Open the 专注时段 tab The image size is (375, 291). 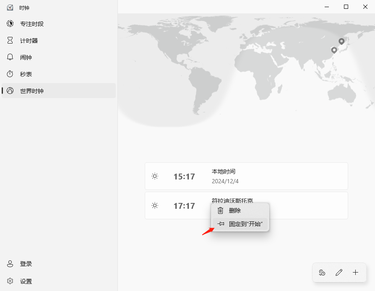pyautogui.click(x=32, y=24)
